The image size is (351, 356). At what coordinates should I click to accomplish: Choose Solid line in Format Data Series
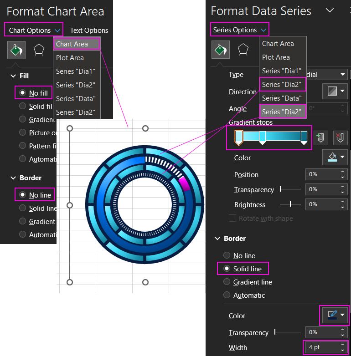[227, 269]
